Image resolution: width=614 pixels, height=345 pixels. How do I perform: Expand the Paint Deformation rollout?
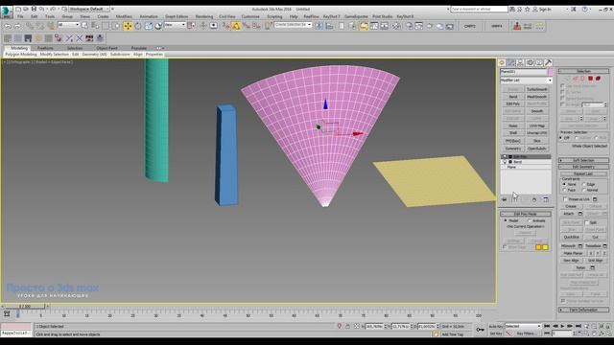coord(583,310)
